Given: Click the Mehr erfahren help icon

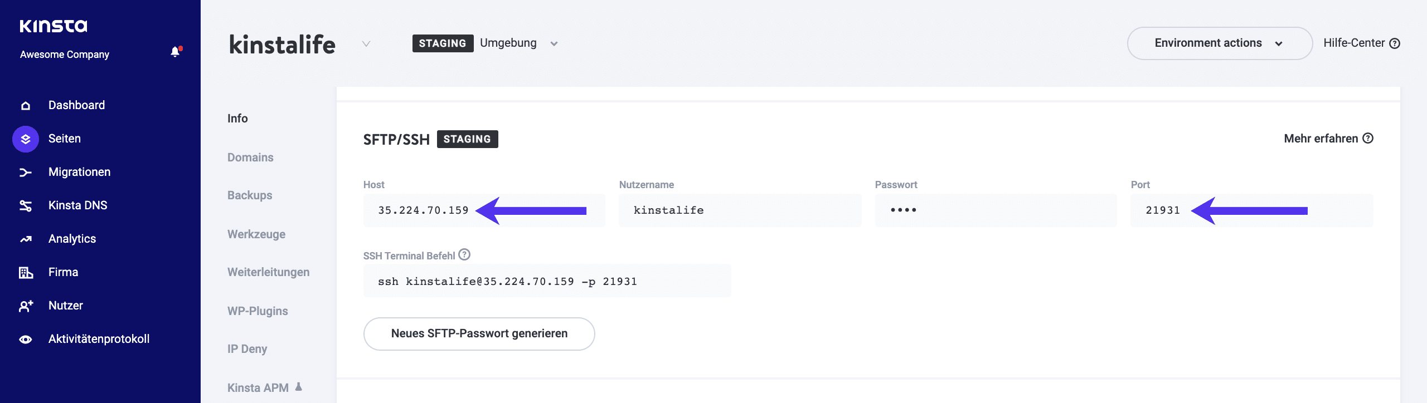Looking at the screenshot, I should [x=1368, y=139].
